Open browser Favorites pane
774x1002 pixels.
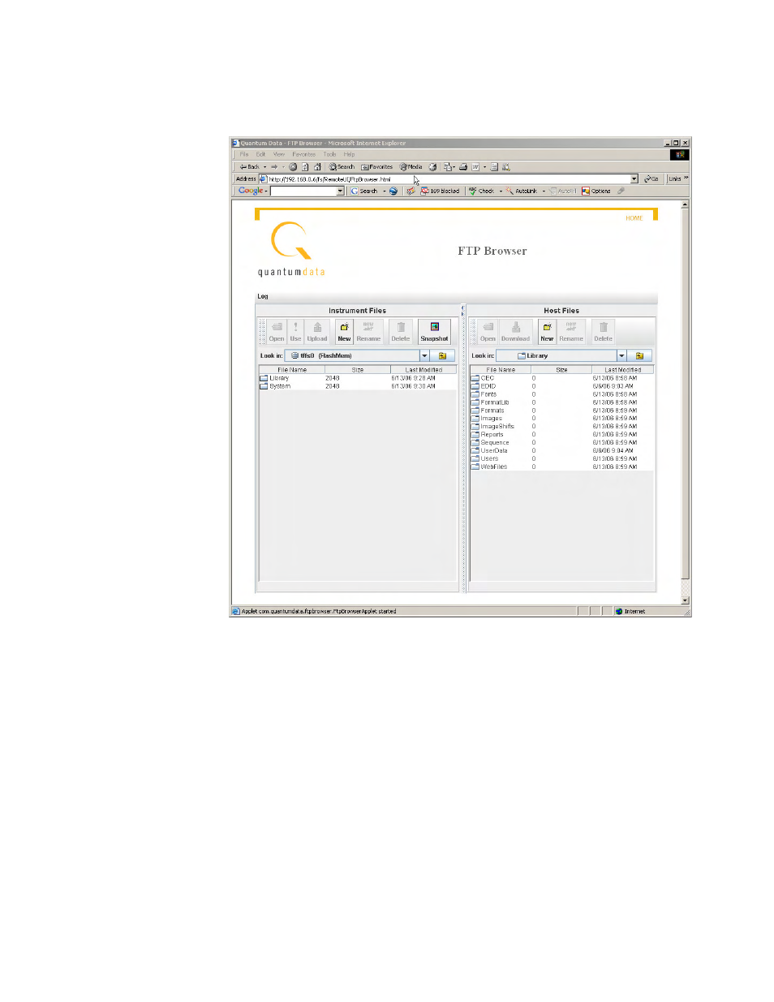point(377,167)
